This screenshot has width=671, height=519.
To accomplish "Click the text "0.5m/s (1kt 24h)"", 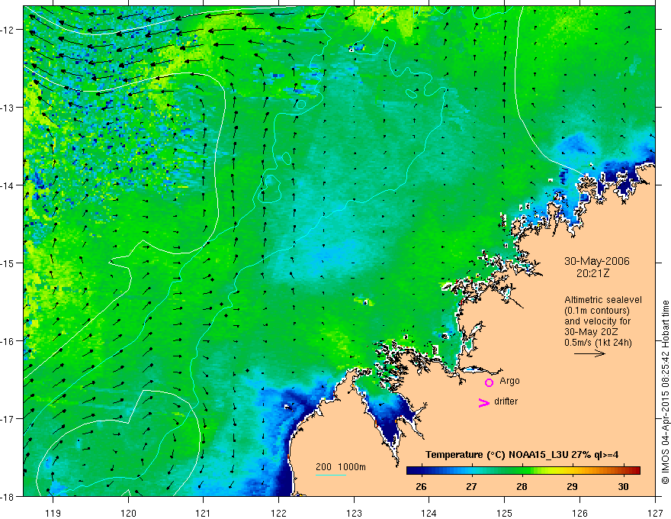I will pyautogui.click(x=598, y=343).
